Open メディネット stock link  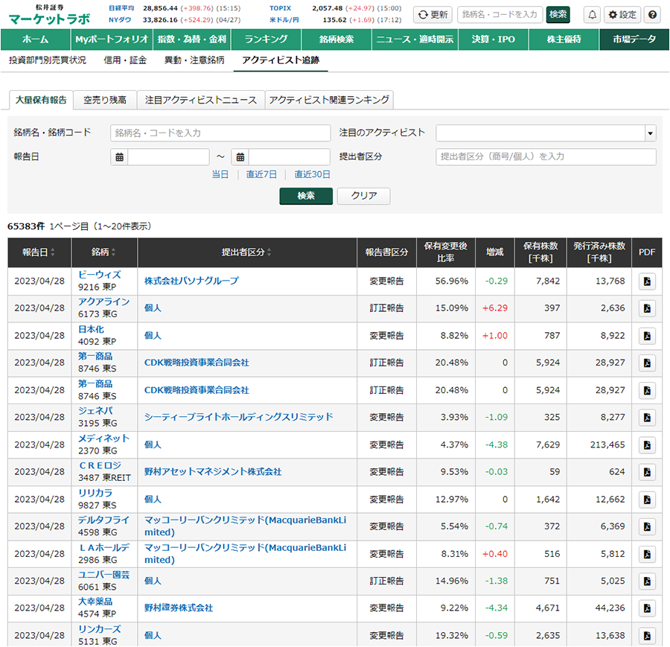pyautogui.click(x=103, y=439)
